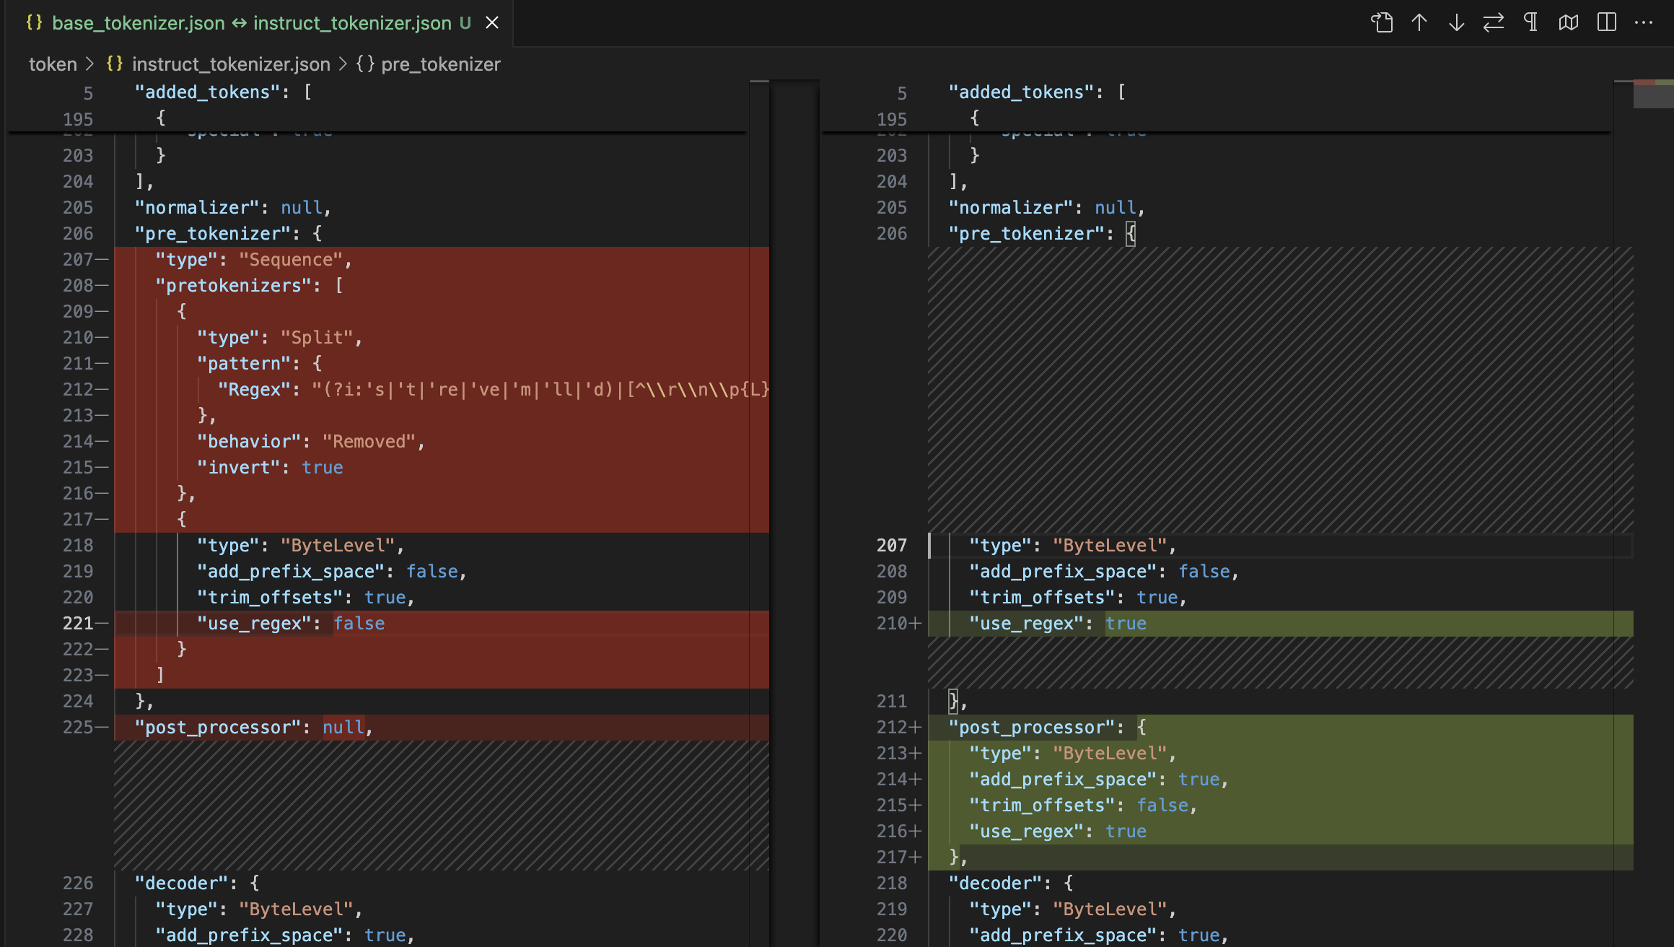Open the instruct_tokenizer.json breadcrumb item
The width and height of the screenshot is (1674, 947).
[231, 64]
